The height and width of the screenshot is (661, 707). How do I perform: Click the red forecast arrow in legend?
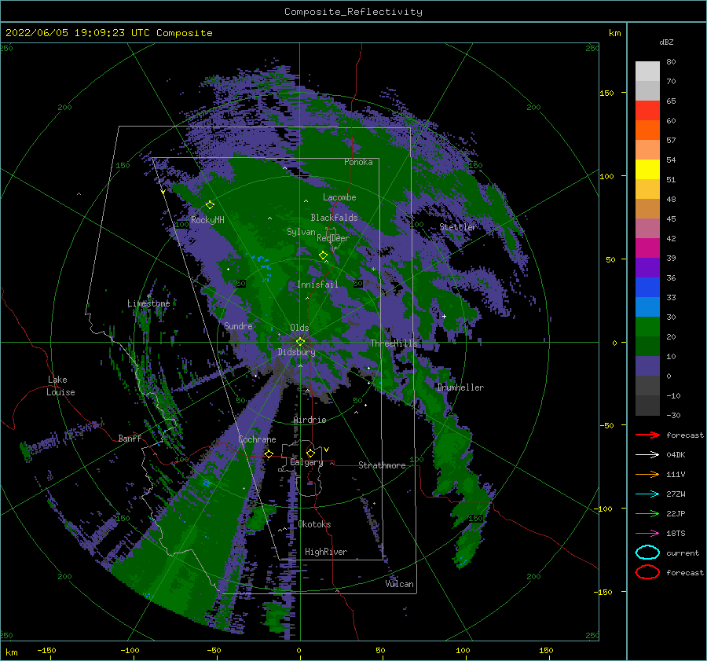pyautogui.click(x=647, y=435)
